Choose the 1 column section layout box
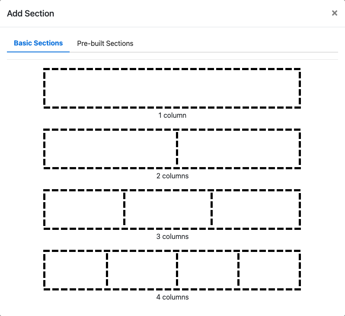The height and width of the screenshot is (316, 345). [x=172, y=88]
